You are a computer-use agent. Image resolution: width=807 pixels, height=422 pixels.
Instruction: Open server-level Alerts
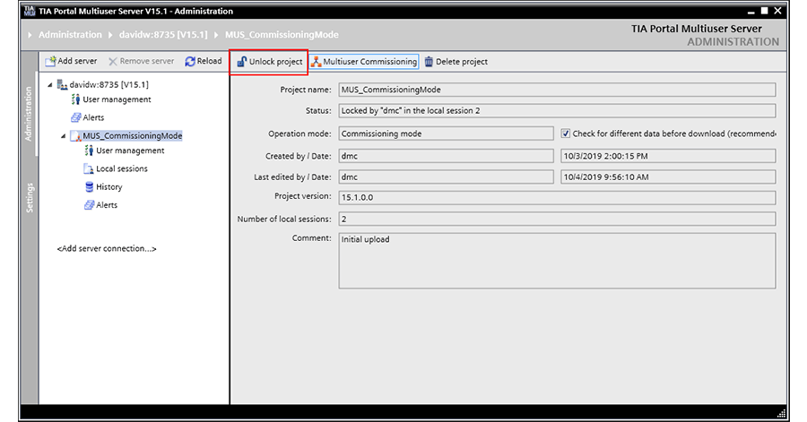pyautogui.click(x=93, y=117)
